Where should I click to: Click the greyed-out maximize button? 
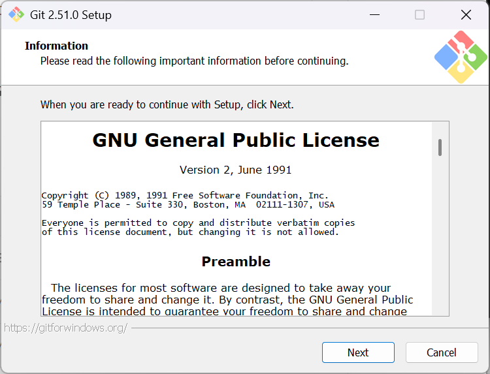click(419, 14)
